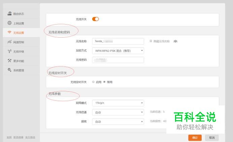Click the 当前频宽: 40 status text
Viewport: 233px width, 142px height.
[x=158, y=121]
